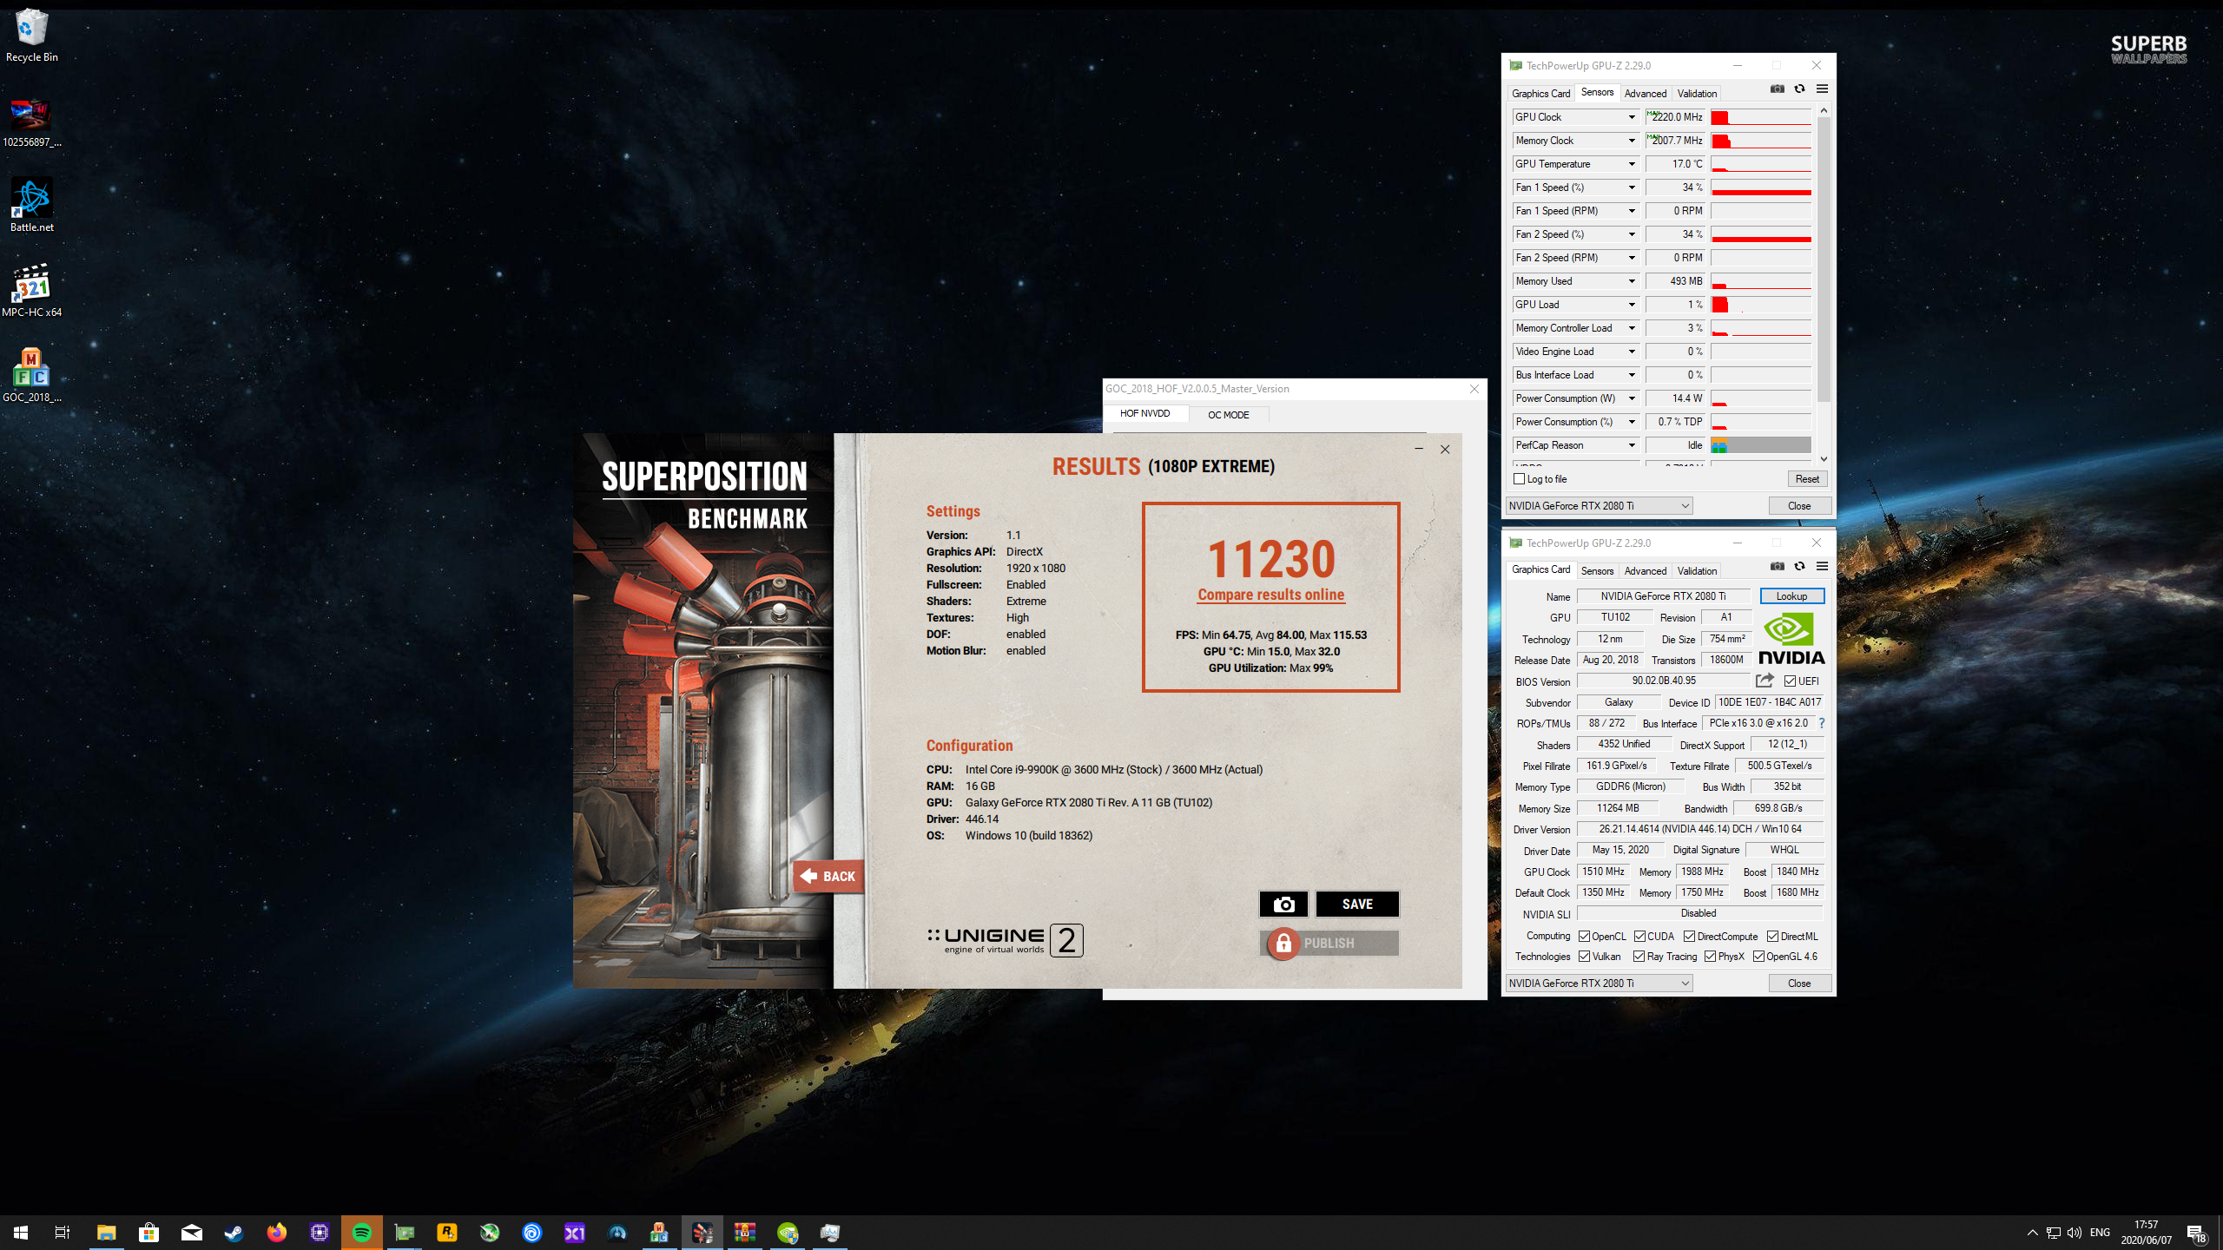Viewport: 2223px width, 1250px height.
Task: Expand the PerfCap Reason sensor dropdown
Action: pos(1632,445)
